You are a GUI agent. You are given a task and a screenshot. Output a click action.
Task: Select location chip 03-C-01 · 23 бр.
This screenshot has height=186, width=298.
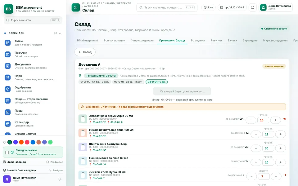(x=128, y=82)
